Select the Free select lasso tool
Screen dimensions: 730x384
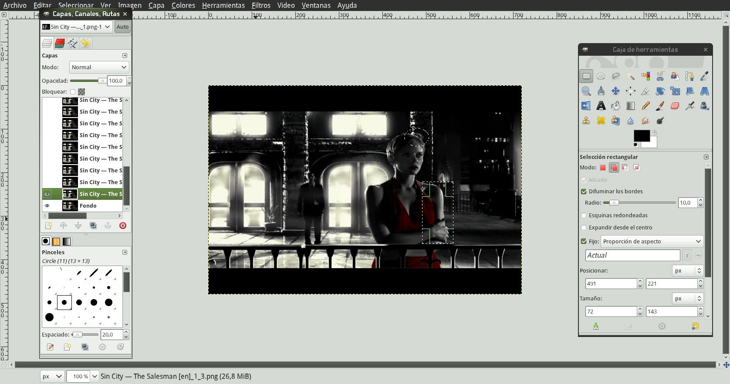coord(615,76)
